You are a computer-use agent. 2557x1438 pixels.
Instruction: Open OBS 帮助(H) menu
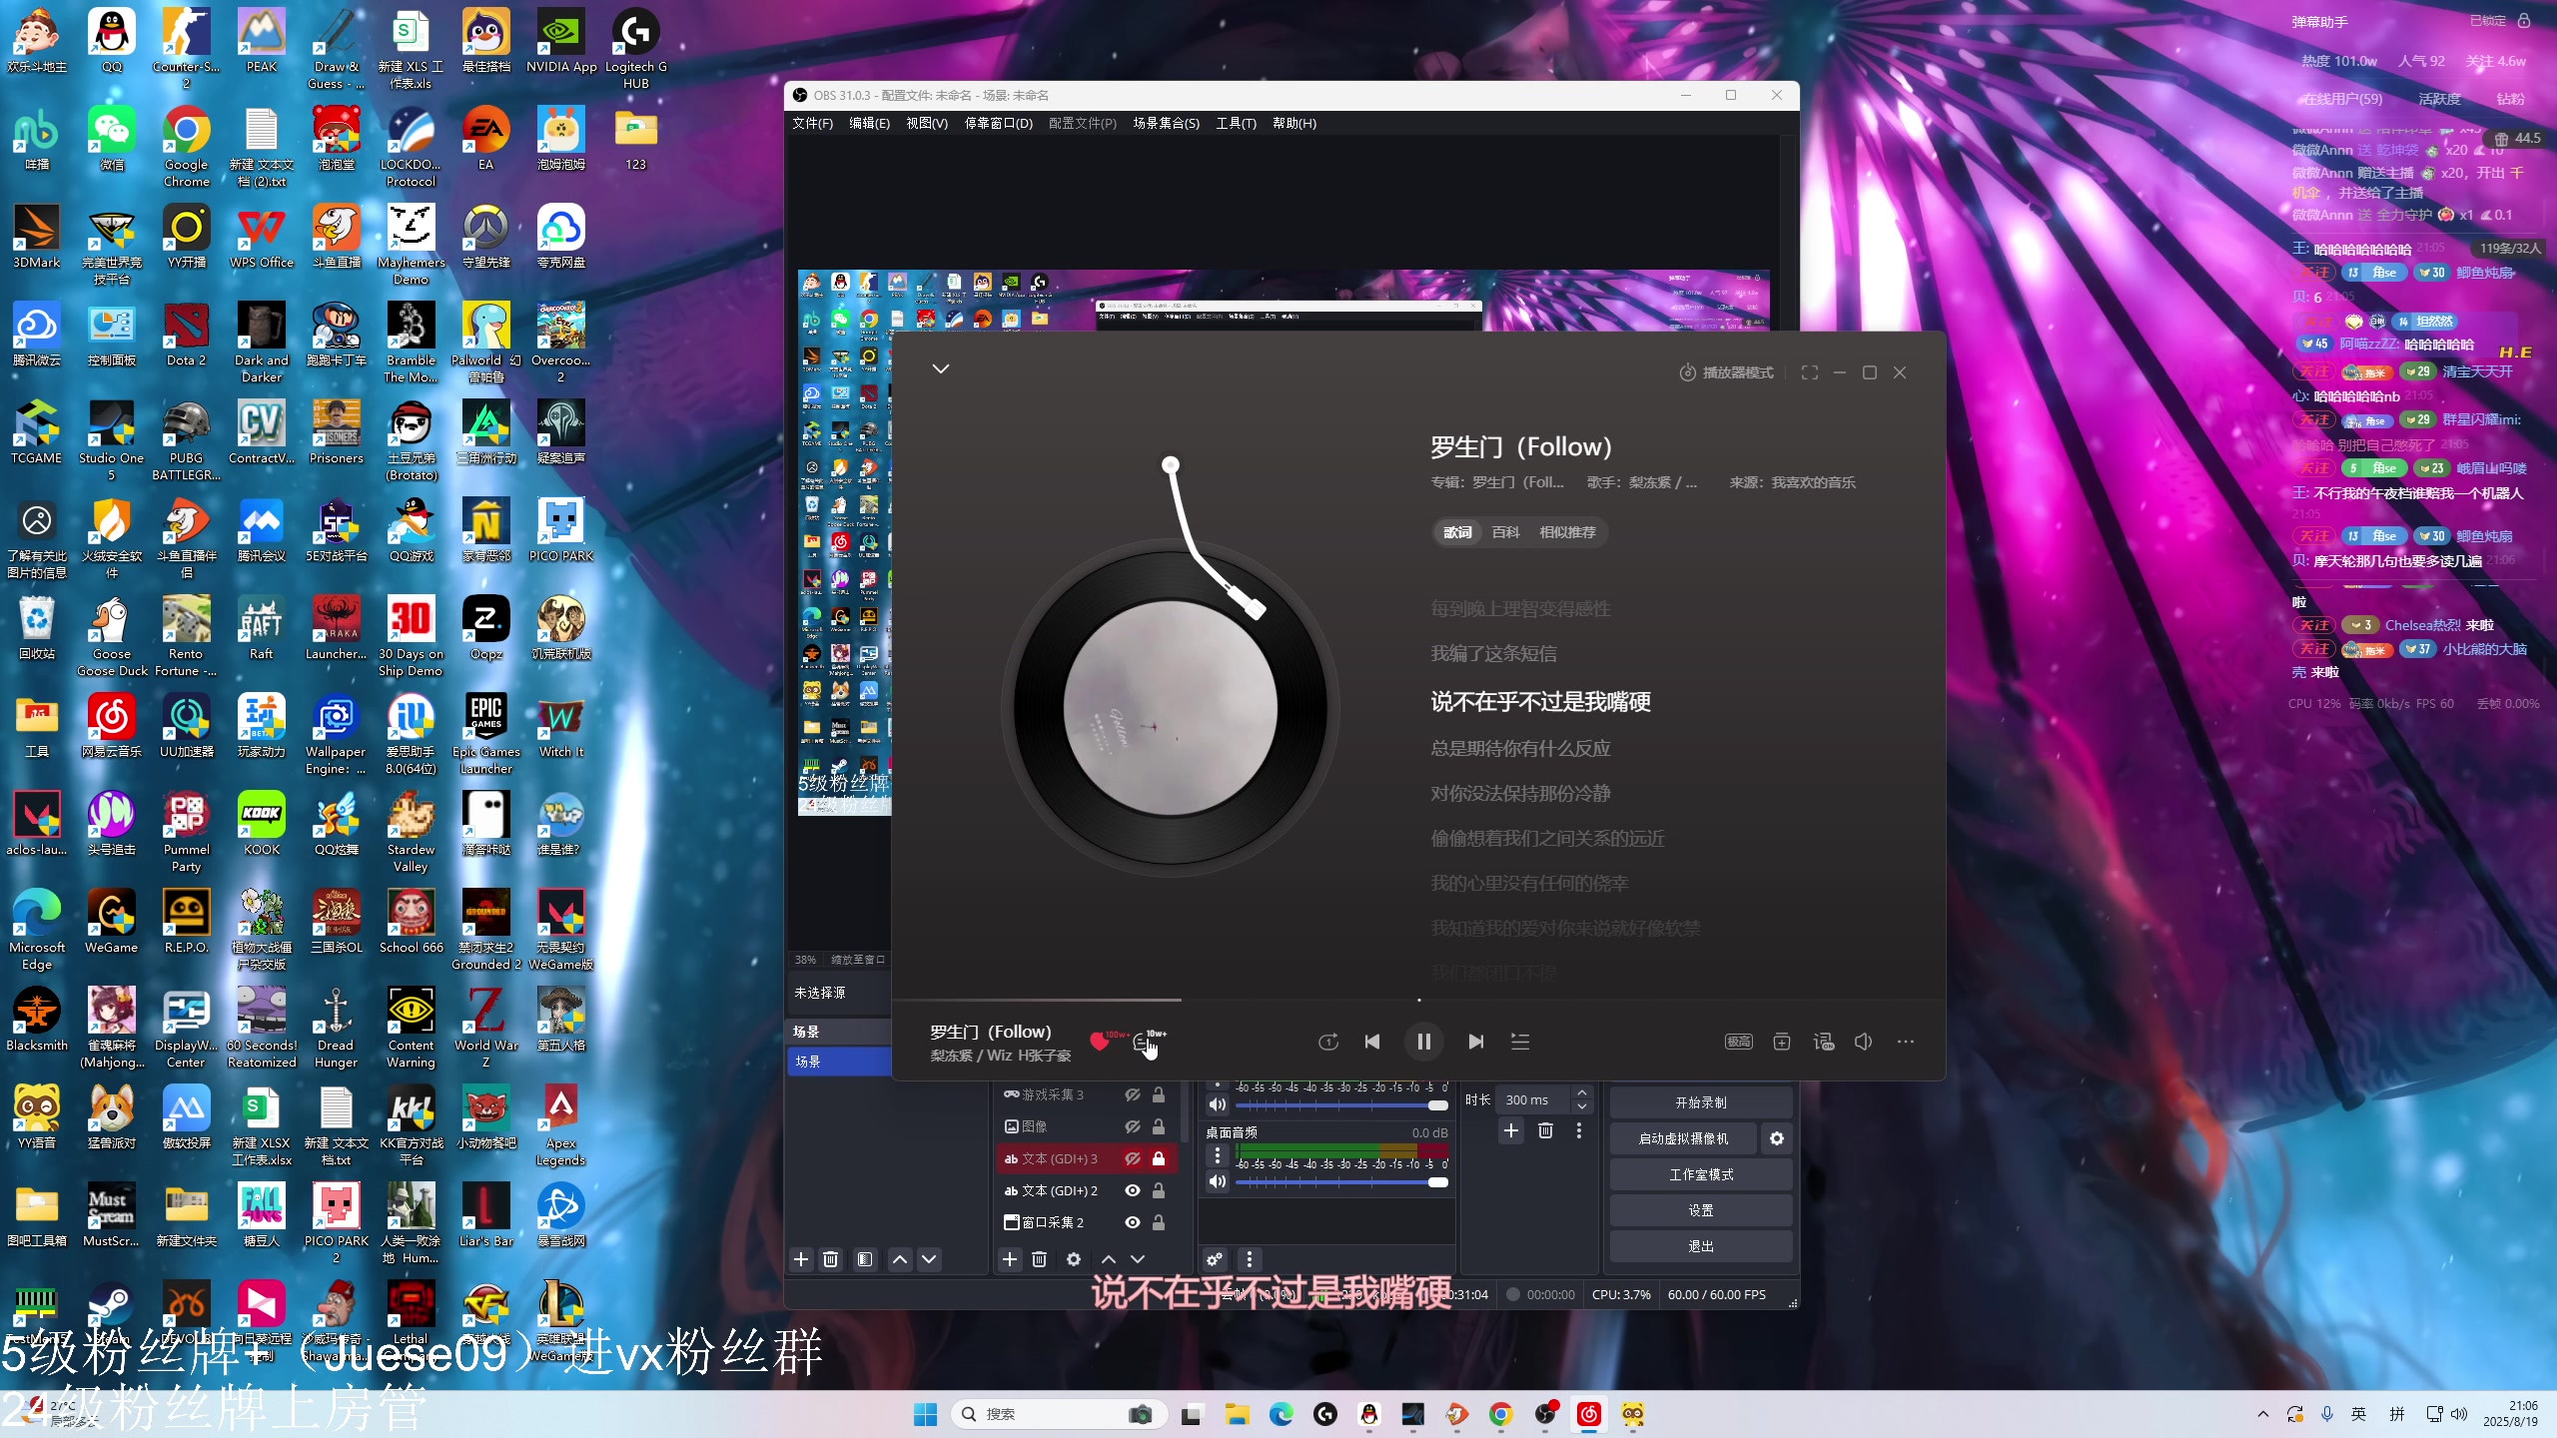(1294, 124)
